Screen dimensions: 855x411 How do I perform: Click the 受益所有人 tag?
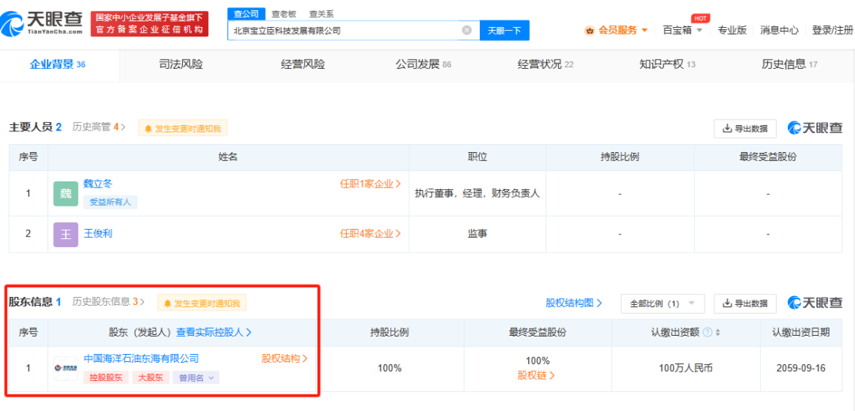tap(110, 202)
